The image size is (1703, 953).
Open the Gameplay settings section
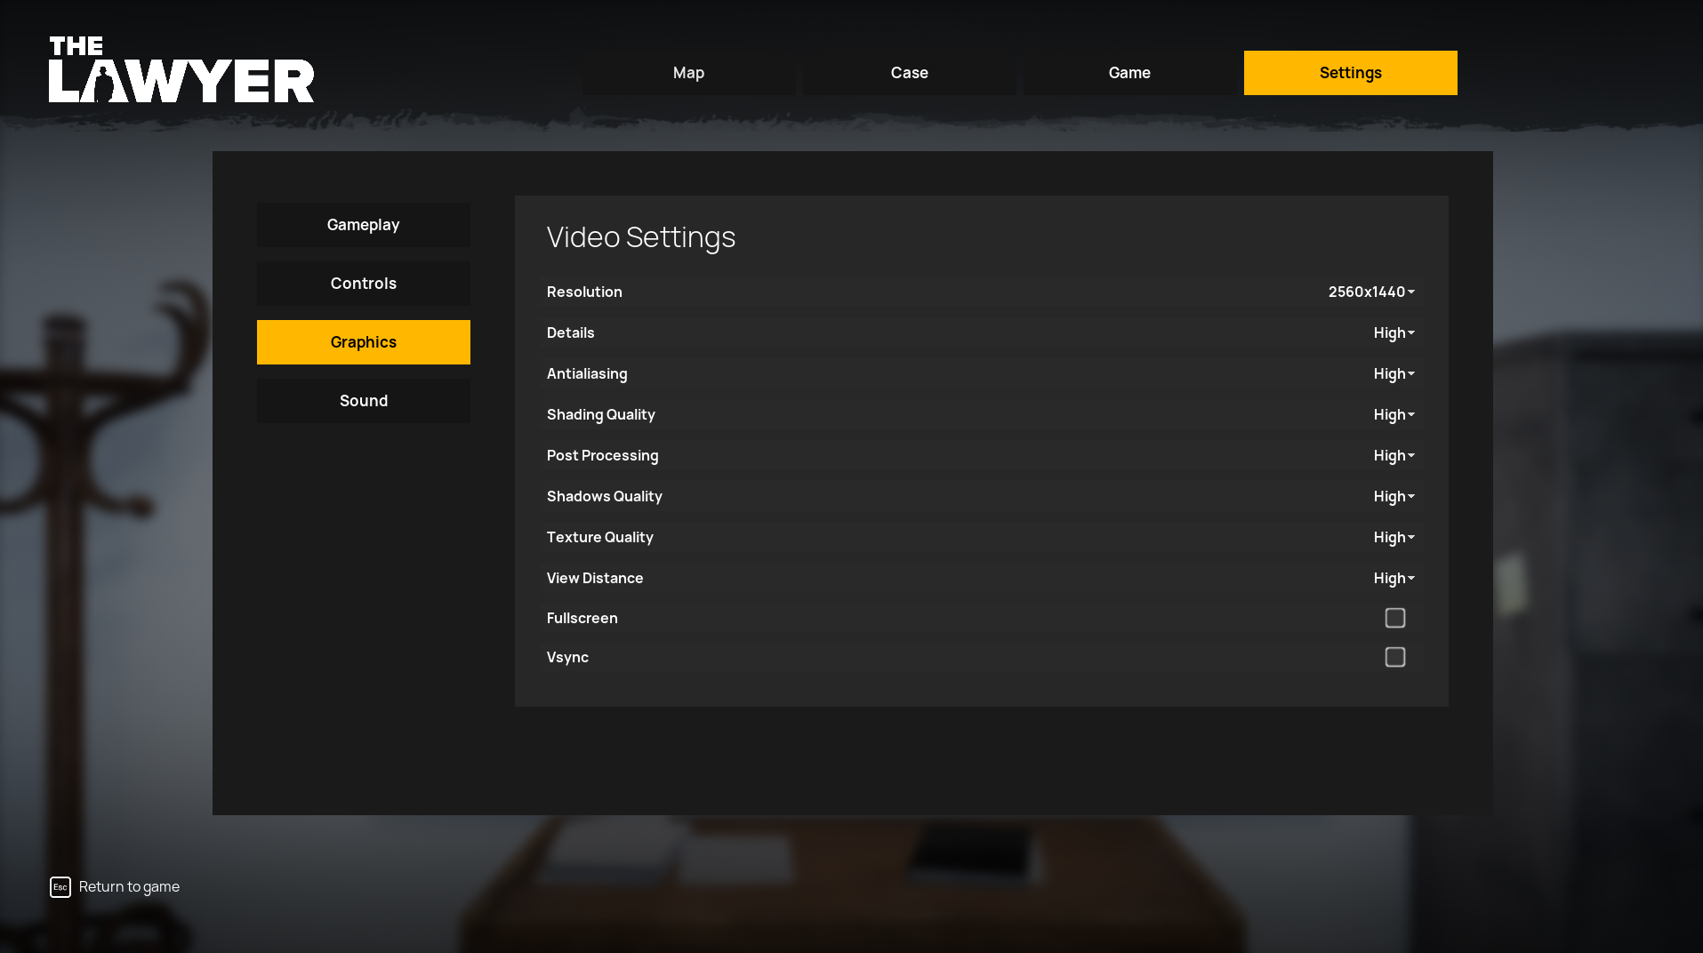pyautogui.click(x=364, y=225)
